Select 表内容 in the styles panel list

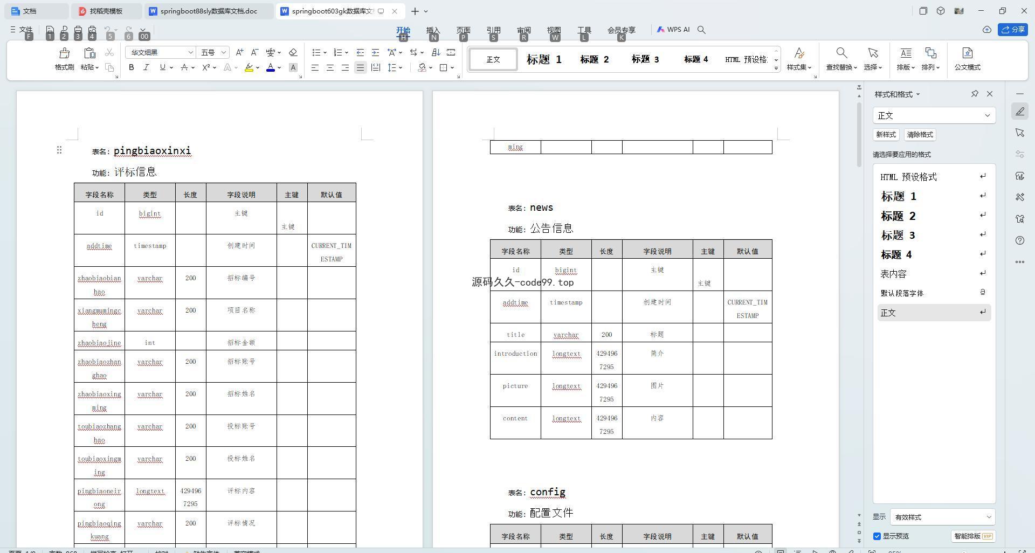coord(934,274)
